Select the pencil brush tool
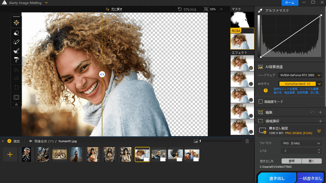The image size is (326, 183). coord(16,42)
